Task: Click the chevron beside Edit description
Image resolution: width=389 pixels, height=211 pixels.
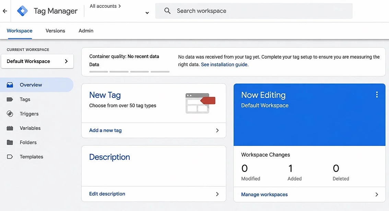Action: pos(217,194)
